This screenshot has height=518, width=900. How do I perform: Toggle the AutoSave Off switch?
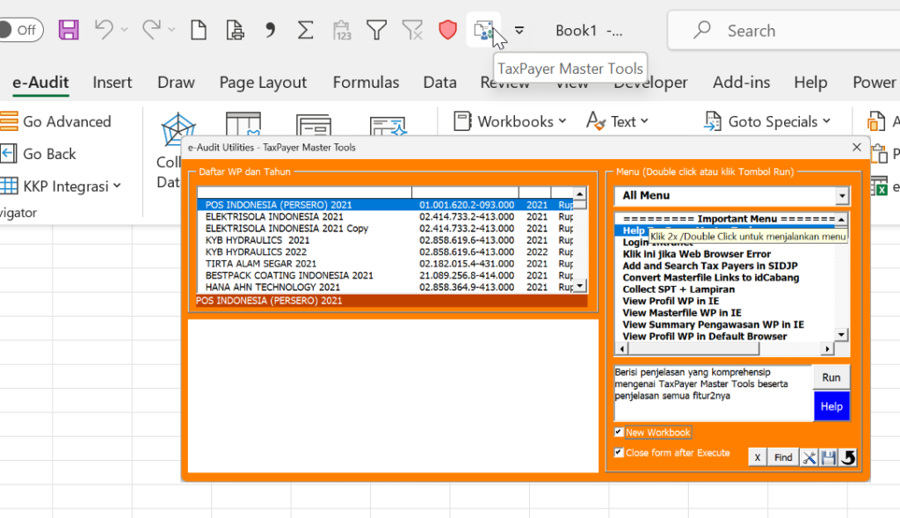tap(21, 30)
